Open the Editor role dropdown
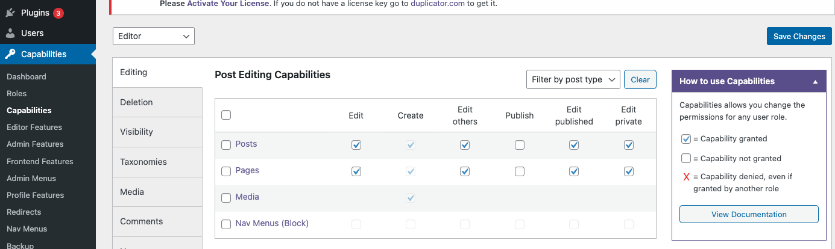This screenshot has width=835, height=249. 154,36
